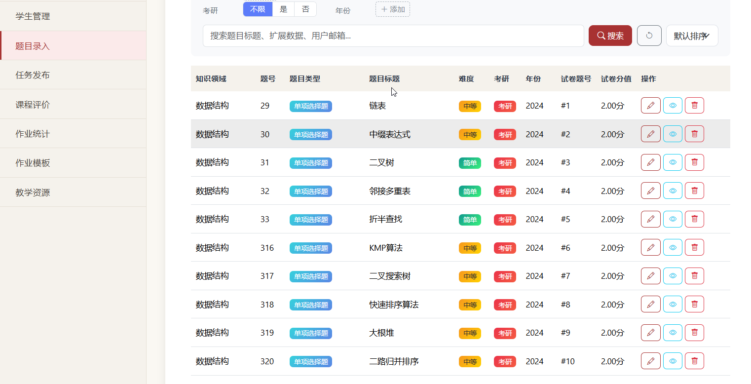Click the 大根堆 question title

point(382,333)
